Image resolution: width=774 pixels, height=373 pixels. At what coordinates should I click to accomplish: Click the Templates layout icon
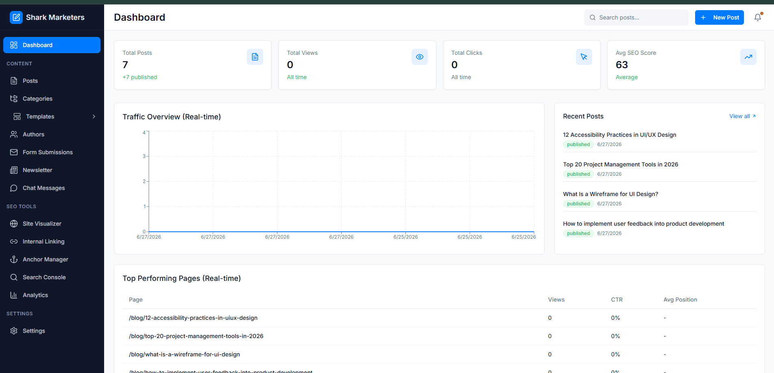(17, 116)
